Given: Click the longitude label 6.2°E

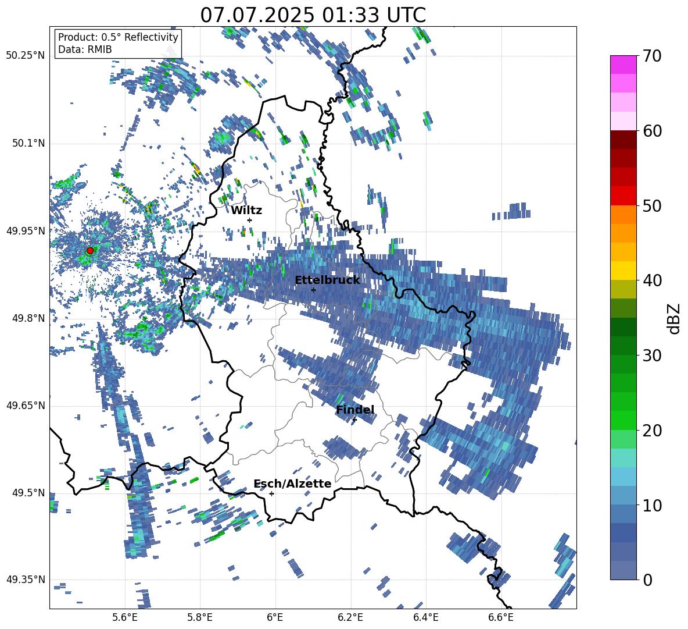Looking at the screenshot, I should (x=350, y=617).
